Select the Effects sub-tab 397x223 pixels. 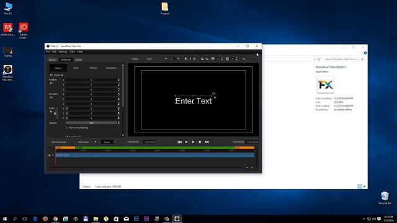click(x=93, y=68)
